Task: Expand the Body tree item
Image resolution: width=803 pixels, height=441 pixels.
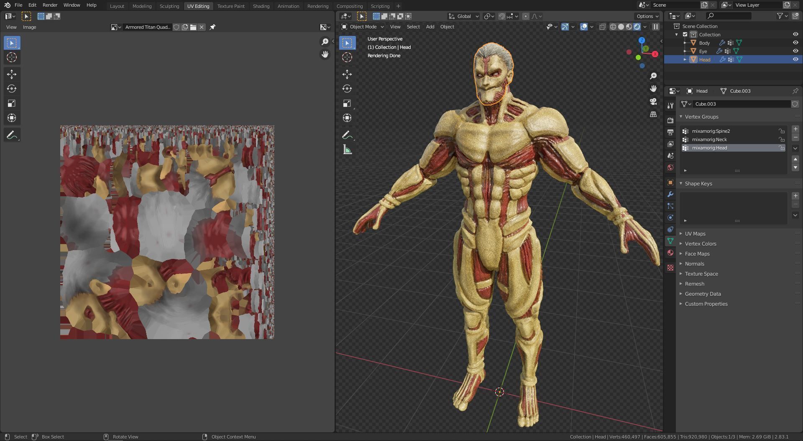Action: (685, 43)
